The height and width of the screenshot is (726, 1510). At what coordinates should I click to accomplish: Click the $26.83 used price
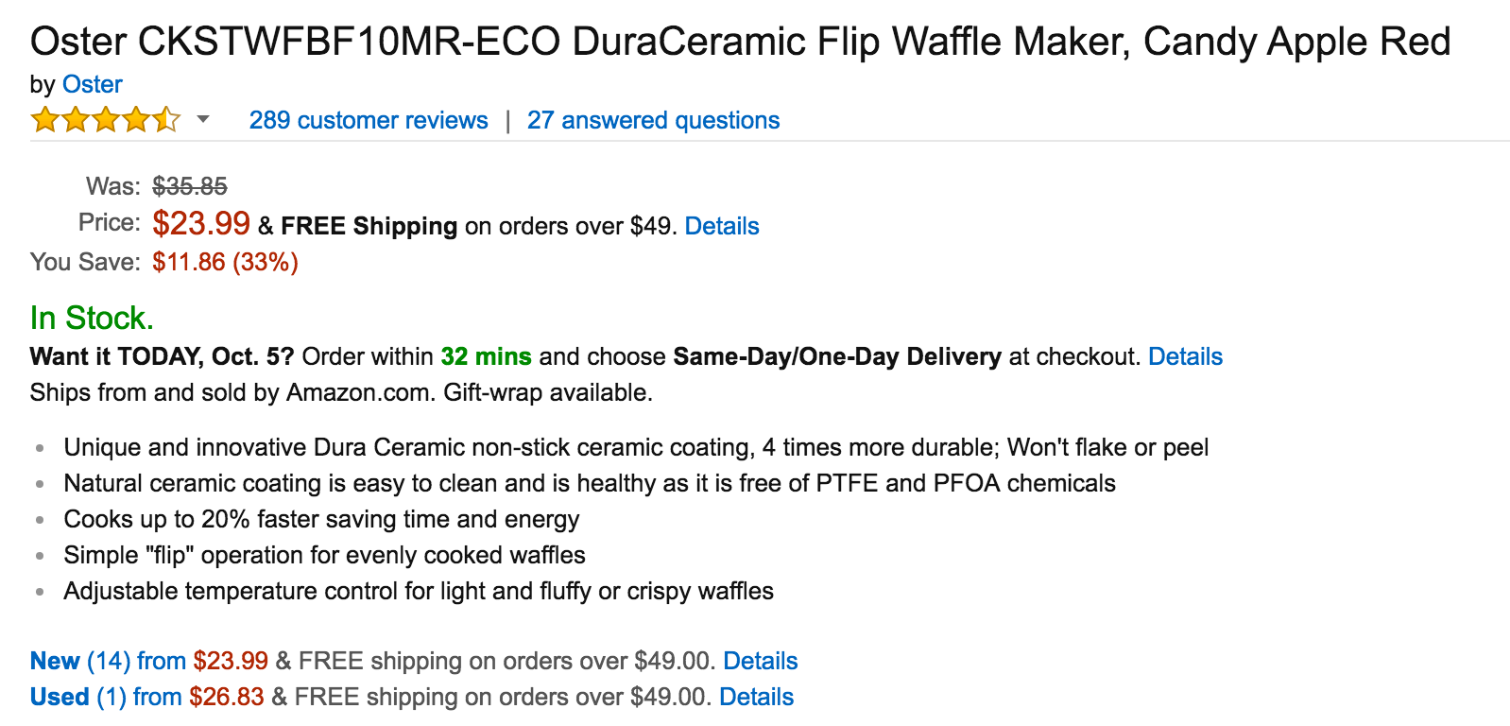[x=227, y=697]
